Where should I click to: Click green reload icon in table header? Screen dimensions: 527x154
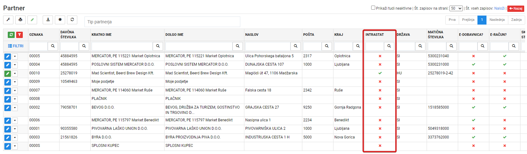(x=11, y=35)
